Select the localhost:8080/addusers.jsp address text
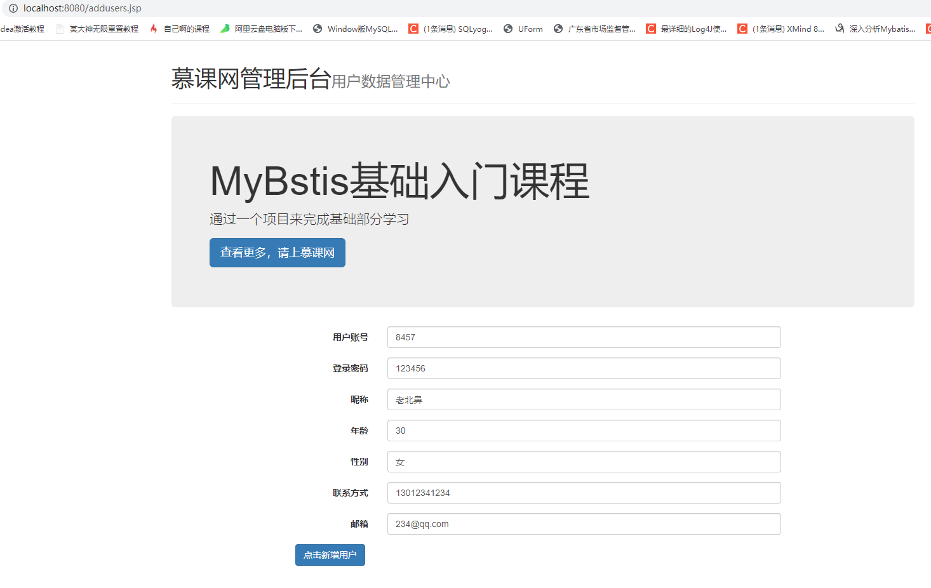 click(83, 8)
